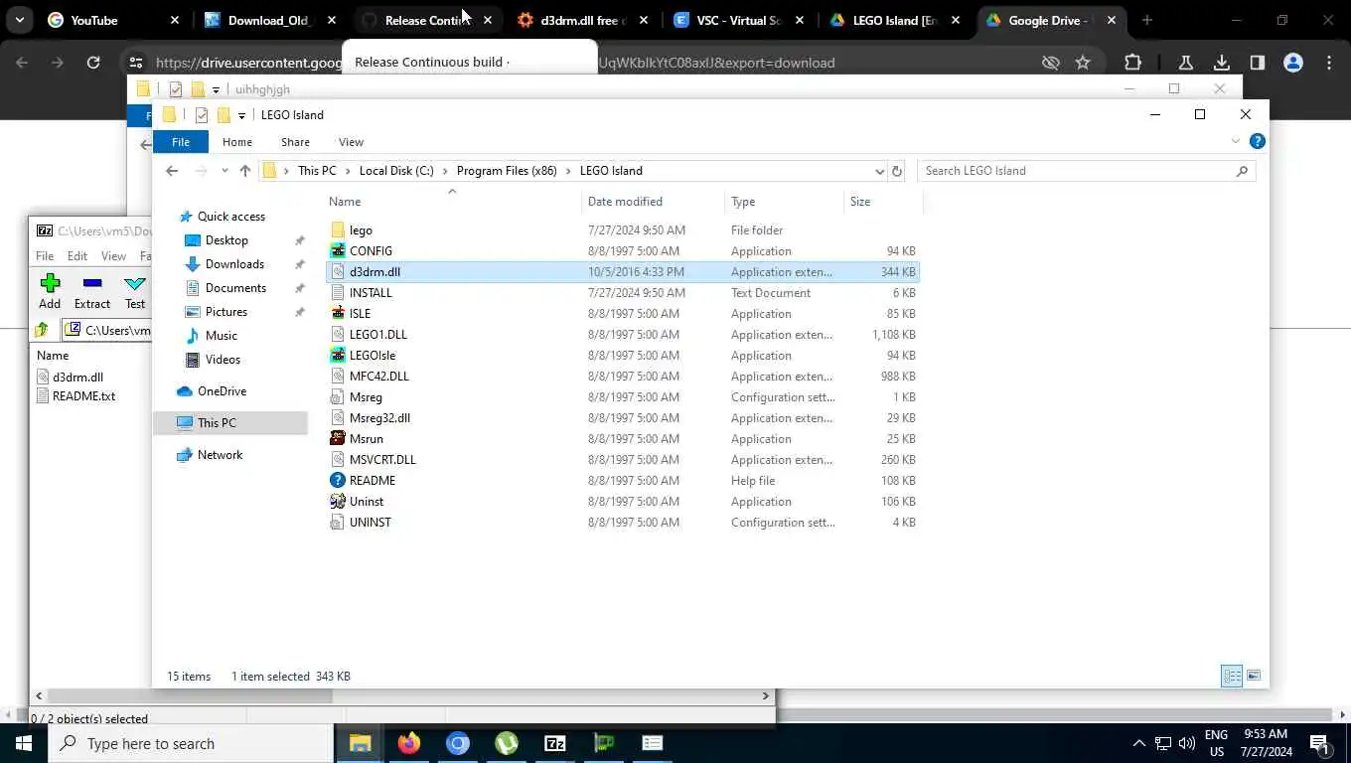Open uTorrent from the taskbar

506,743
